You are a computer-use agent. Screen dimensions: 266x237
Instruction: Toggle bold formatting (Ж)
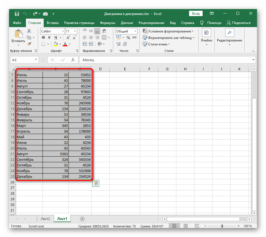click(x=43, y=38)
